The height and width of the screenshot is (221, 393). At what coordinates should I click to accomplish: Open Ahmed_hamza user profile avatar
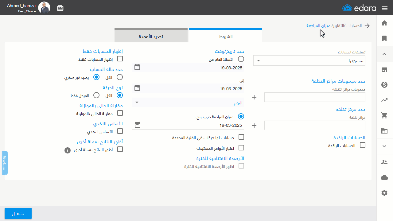(44, 8)
